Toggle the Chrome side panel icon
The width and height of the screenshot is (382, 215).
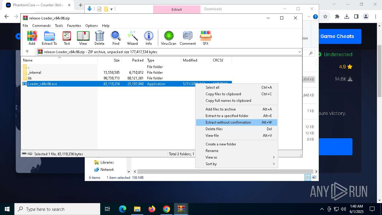coord(356,17)
